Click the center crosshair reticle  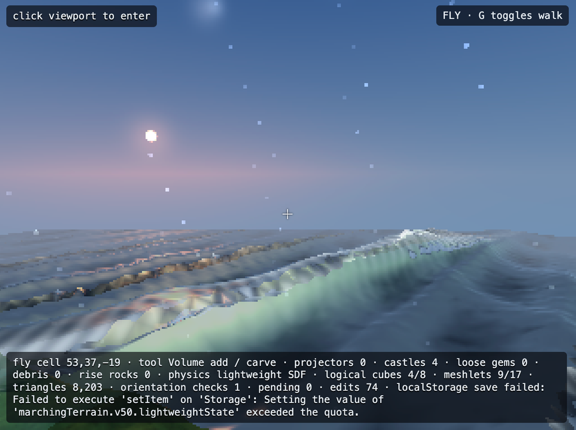pos(287,214)
